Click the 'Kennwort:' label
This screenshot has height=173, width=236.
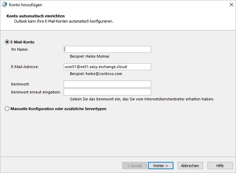[20, 84]
